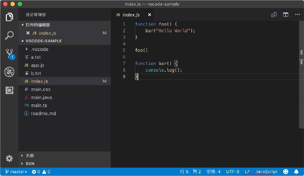The image size is (304, 176).
Task: Open the Manage gear menu
Action: [9, 159]
